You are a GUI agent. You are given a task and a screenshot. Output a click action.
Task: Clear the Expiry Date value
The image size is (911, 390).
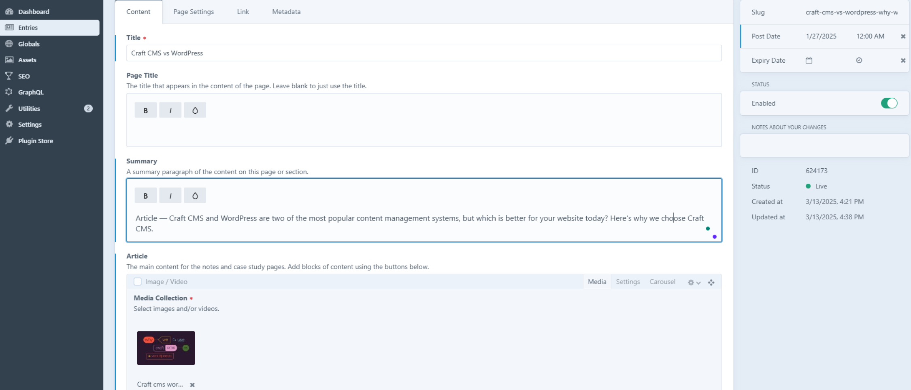pyautogui.click(x=902, y=61)
